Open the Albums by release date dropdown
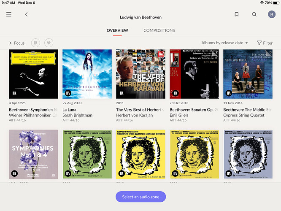This screenshot has width=281, height=211. (224, 43)
